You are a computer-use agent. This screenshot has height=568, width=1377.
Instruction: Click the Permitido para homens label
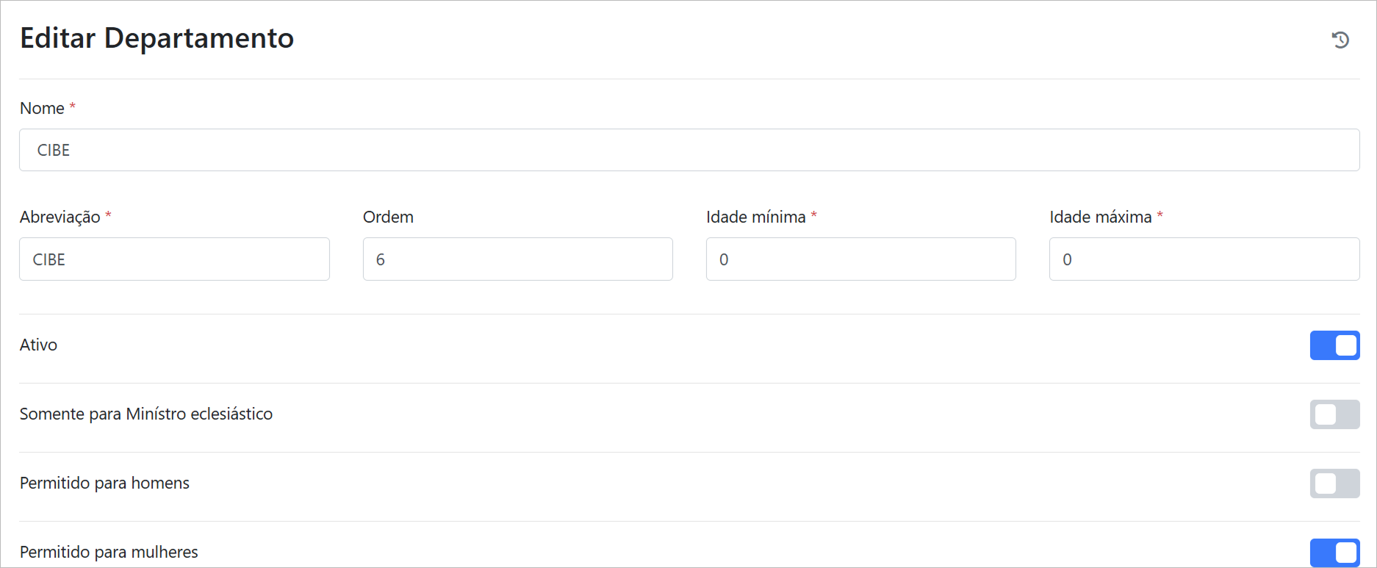tap(104, 483)
